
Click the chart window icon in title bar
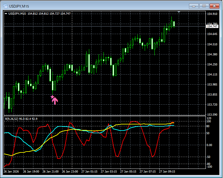[x=5, y=6]
